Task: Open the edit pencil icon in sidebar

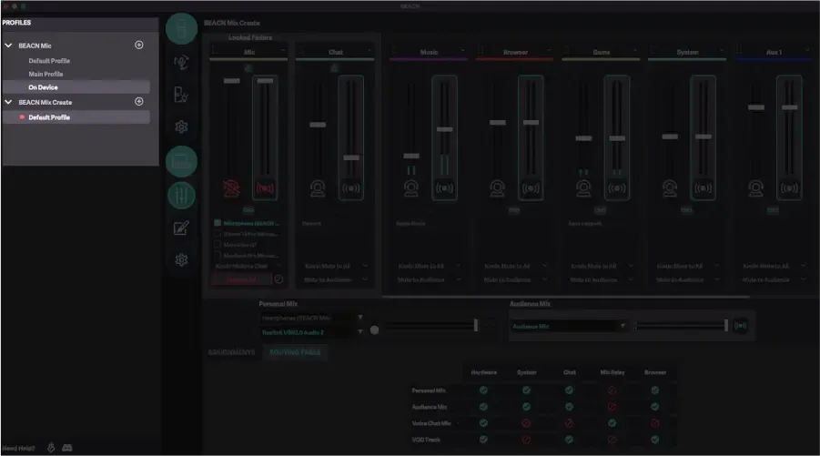Action: pyautogui.click(x=181, y=228)
